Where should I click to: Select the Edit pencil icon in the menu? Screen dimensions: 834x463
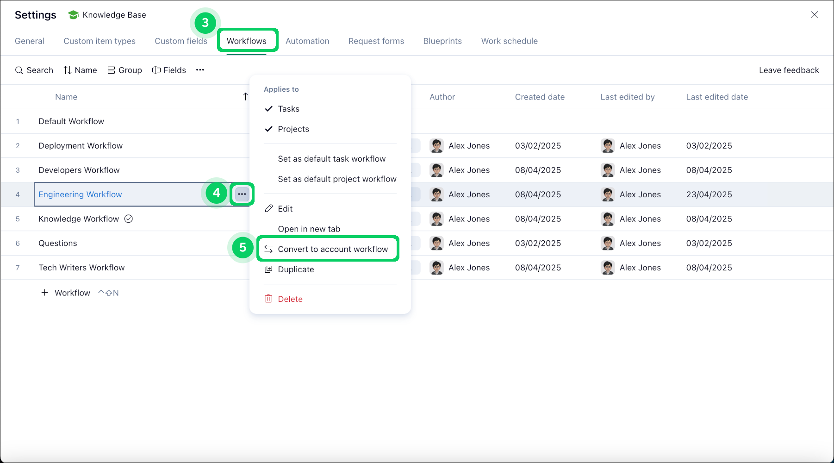[x=268, y=208]
